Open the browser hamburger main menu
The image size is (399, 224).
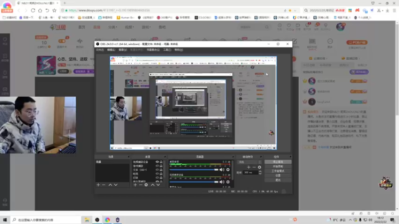[x=395, y=10]
